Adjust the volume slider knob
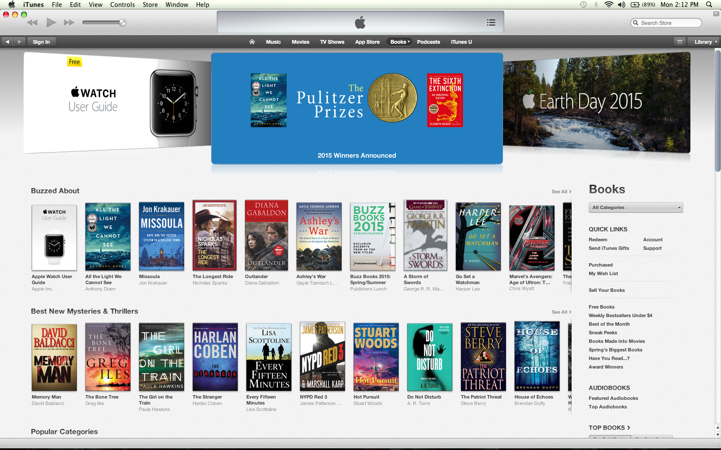This screenshot has height=450, width=721. click(x=122, y=23)
